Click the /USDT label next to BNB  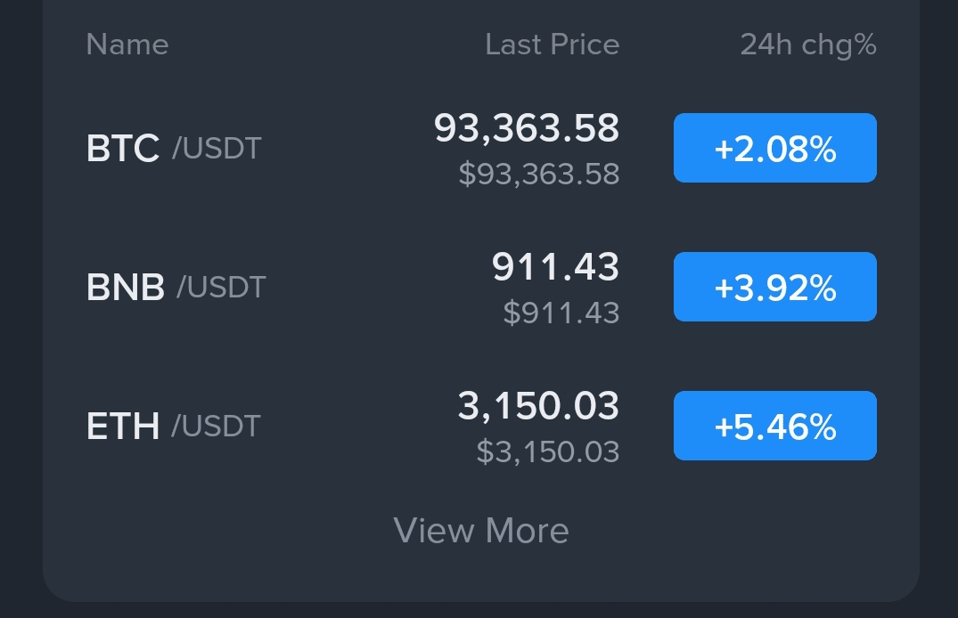[221, 287]
